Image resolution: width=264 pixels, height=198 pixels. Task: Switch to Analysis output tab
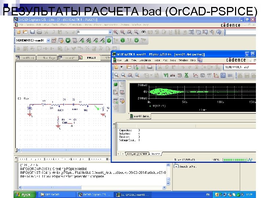(x=132, y=154)
